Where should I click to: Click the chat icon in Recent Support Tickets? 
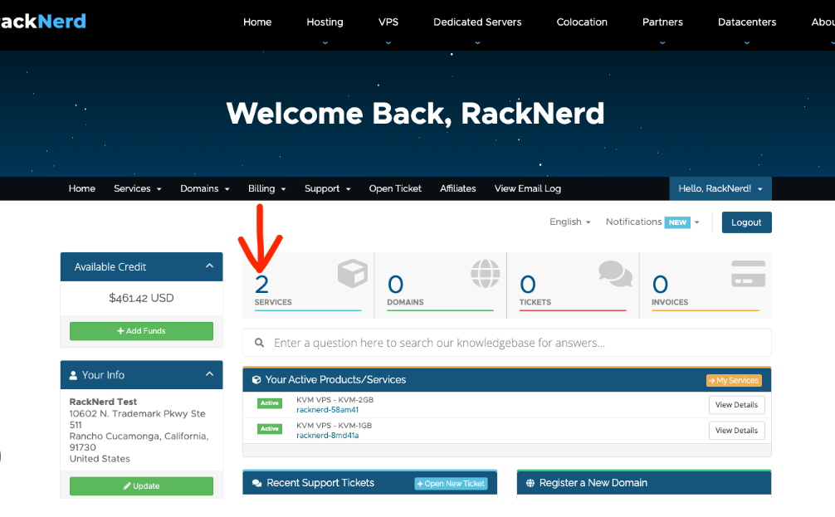coord(256,483)
